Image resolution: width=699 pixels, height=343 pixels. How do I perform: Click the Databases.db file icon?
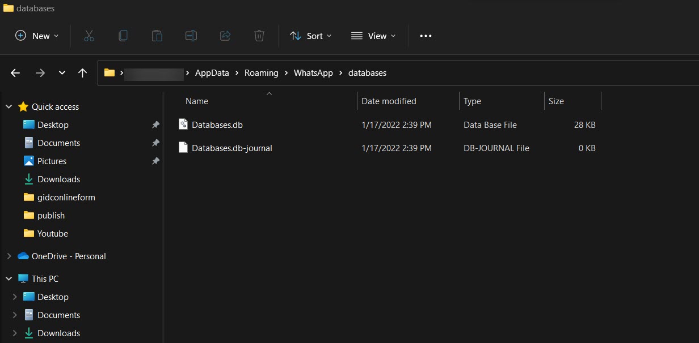point(183,125)
